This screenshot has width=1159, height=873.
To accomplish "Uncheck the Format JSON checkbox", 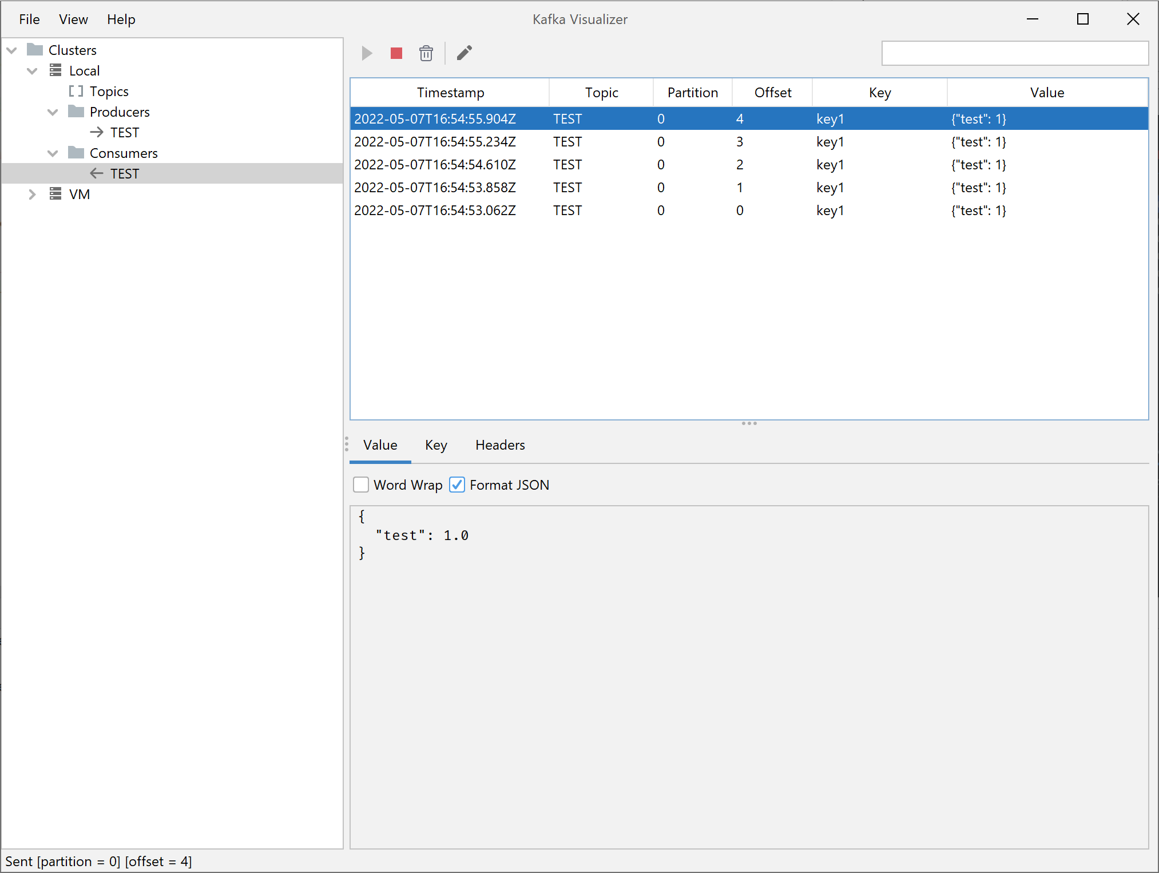I will tap(457, 485).
